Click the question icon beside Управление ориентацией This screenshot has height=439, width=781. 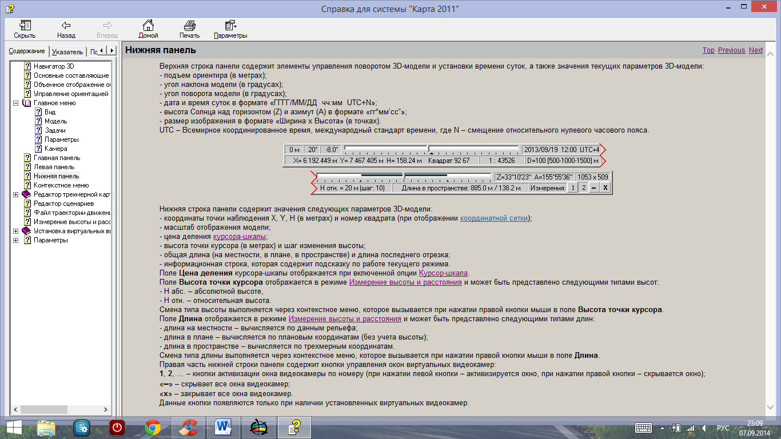[x=27, y=94]
